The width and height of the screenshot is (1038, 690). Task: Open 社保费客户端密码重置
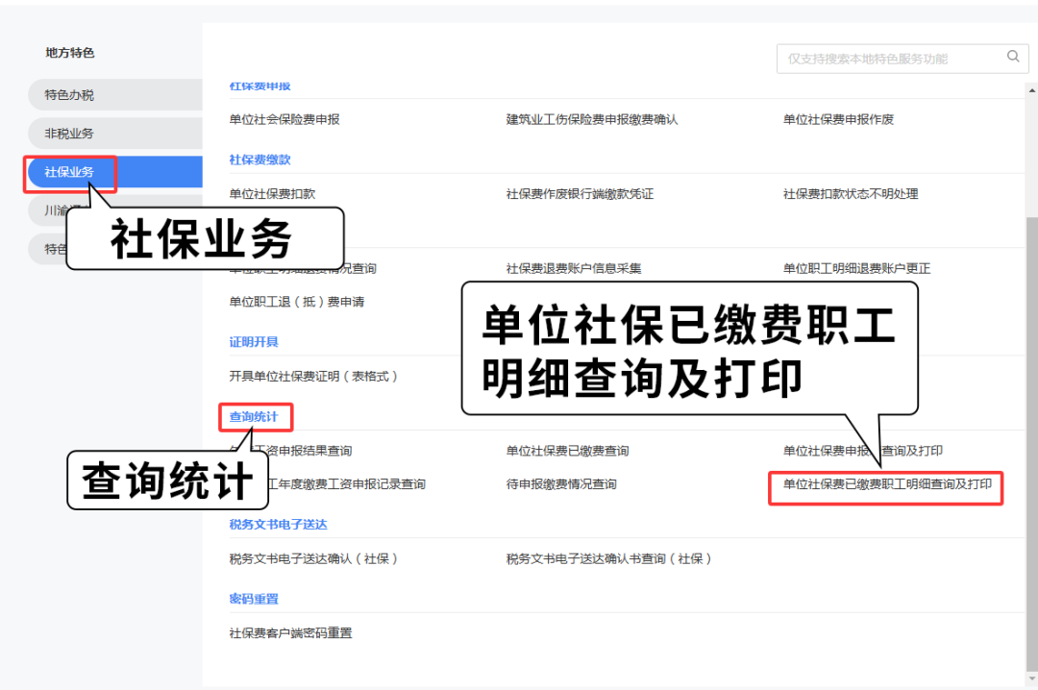tap(290, 633)
